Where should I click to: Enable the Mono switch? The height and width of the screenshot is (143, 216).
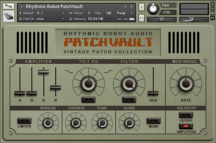(x=153, y=121)
